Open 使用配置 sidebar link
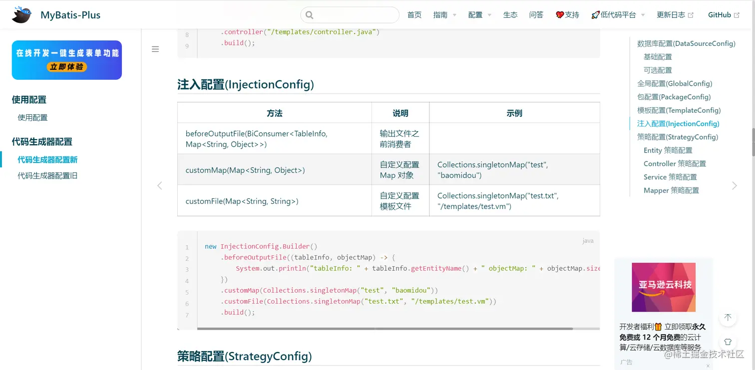The height and width of the screenshot is (370, 755). pyautogui.click(x=32, y=118)
